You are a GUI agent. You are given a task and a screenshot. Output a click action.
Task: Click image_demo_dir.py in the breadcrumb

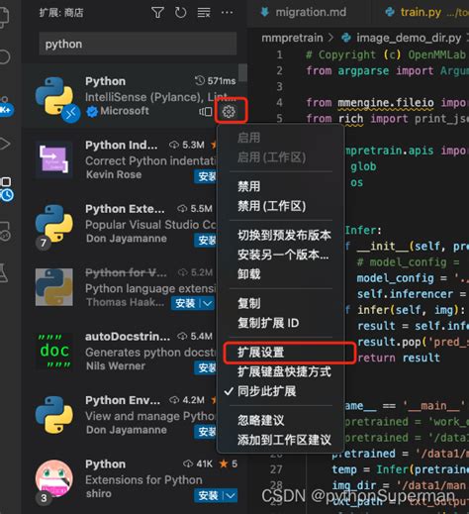pos(409,38)
